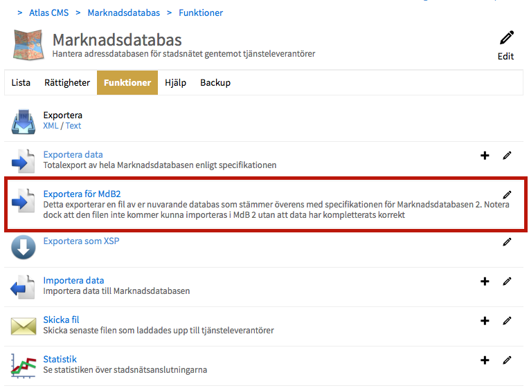The width and height of the screenshot is (529, 388).
Task: Switch to the Lista tab
Action: tap(21, 83)
